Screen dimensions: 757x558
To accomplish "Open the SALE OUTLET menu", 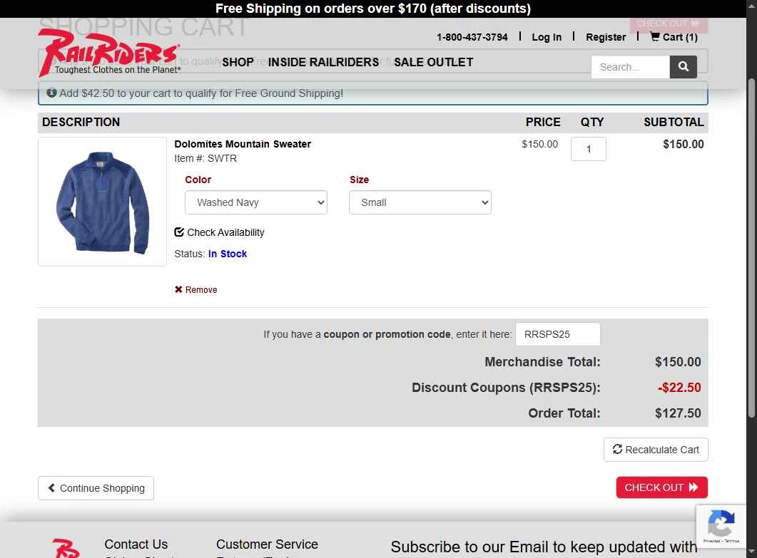I will coord(434,62).
